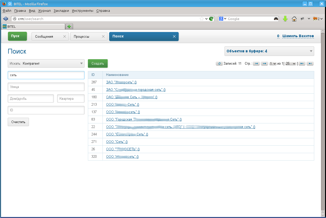
Task: Open the Закладки menu
Action: (x=61, y=11)
